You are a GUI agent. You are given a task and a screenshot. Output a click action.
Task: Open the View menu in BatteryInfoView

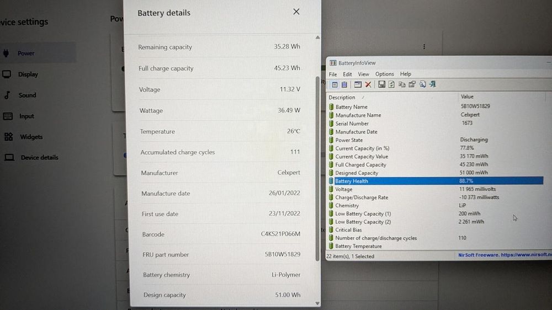pyautogui.click(x=363, y=74)
